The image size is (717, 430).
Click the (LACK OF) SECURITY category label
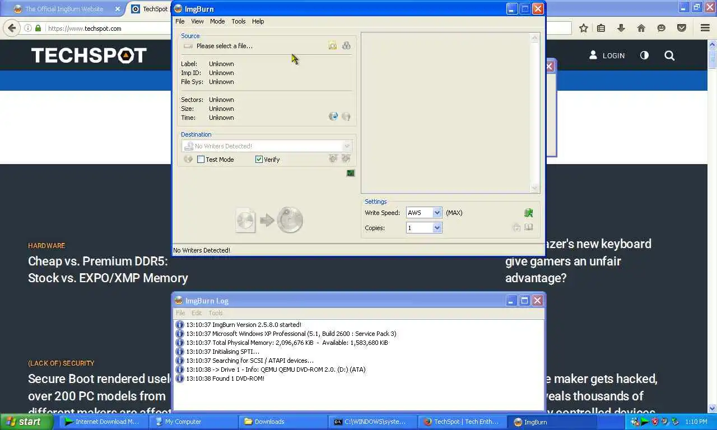click(x=61, y=363)
